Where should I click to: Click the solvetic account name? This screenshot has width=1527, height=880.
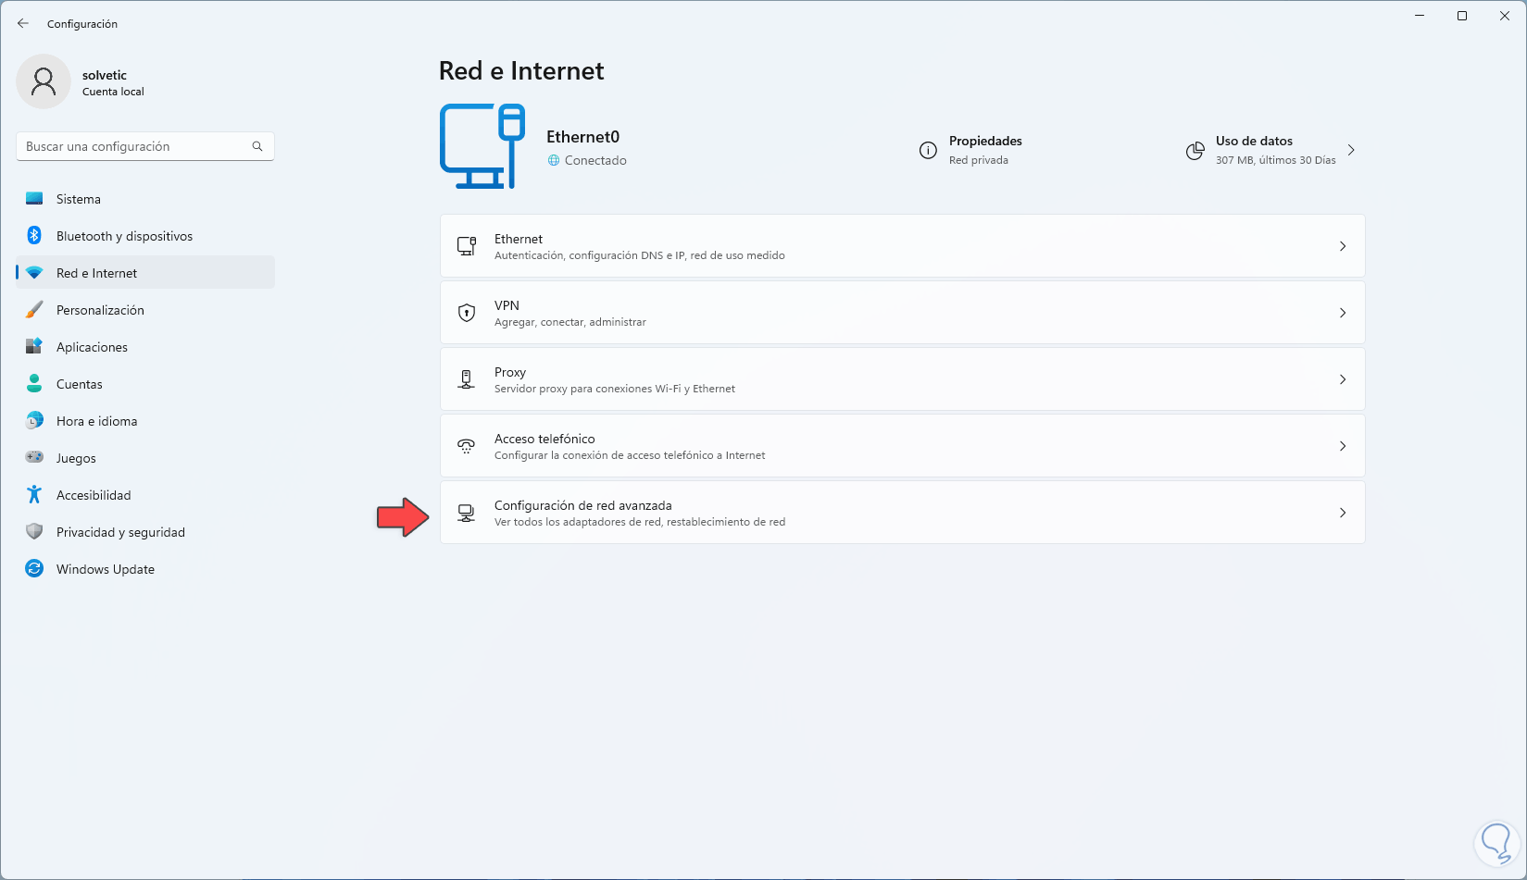105,75
